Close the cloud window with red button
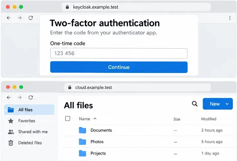Screen dimensions: 237x161 (x=8, y=87)
